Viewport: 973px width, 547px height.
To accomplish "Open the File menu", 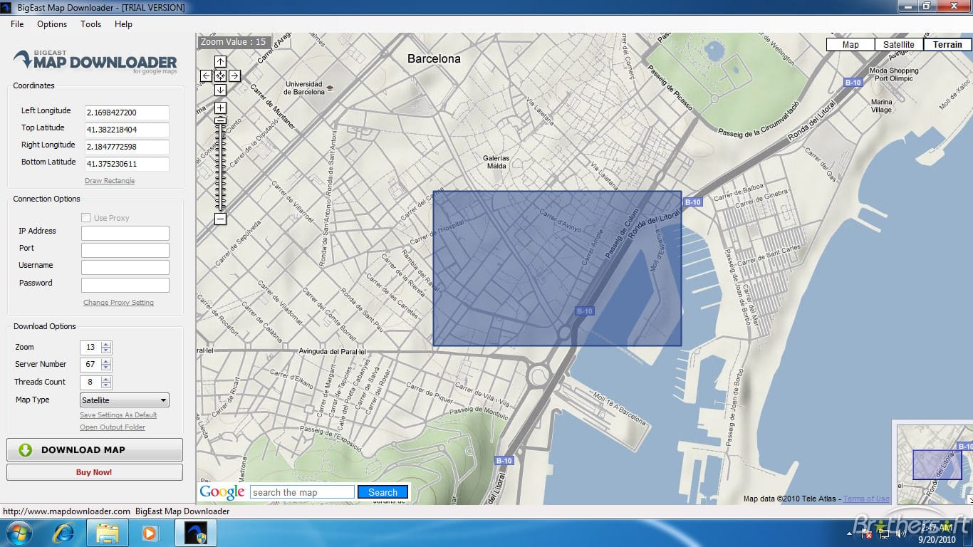I will 17,24.
